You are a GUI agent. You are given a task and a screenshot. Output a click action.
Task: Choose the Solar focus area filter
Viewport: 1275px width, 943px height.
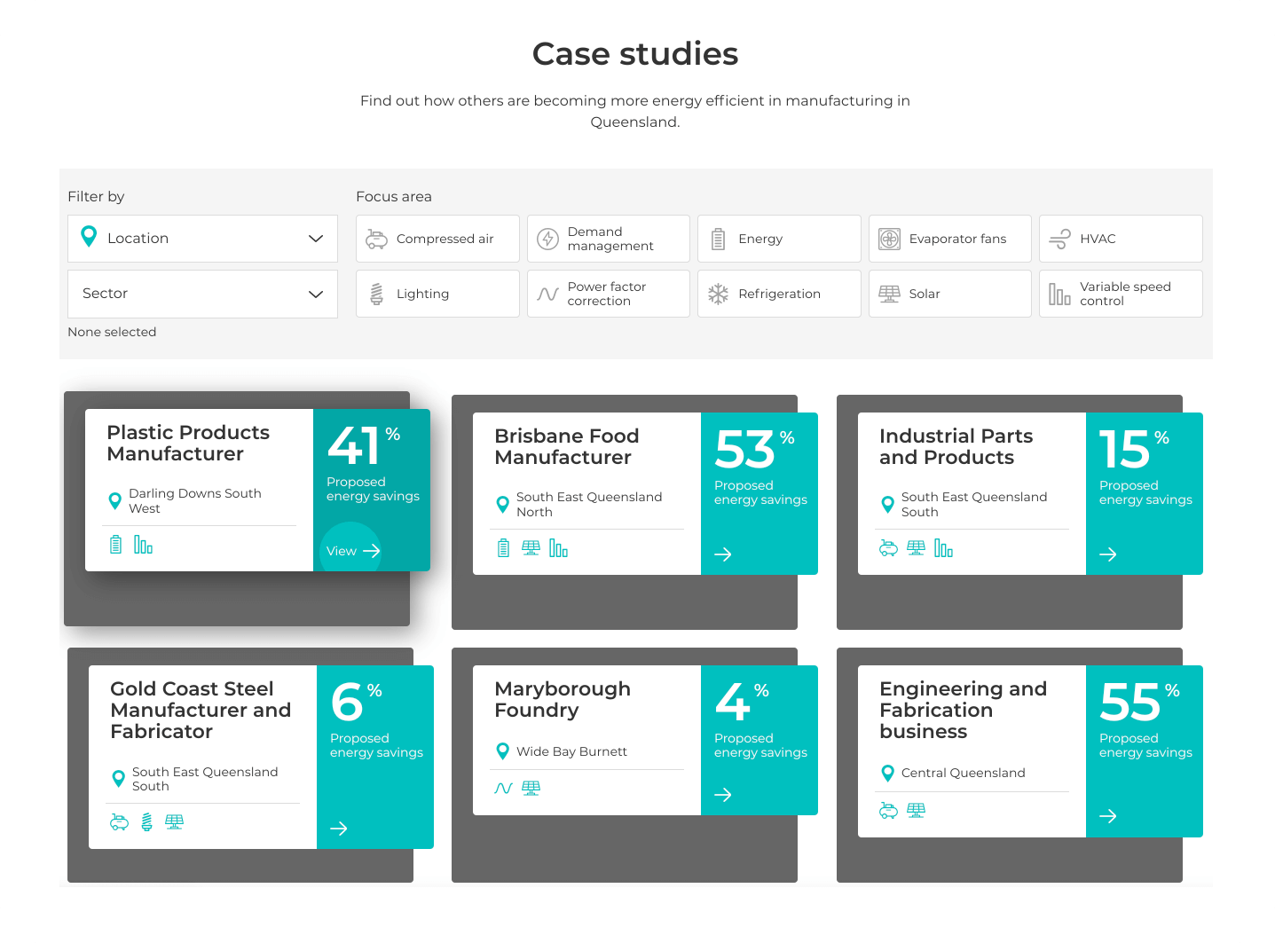[x=949, y=294]
